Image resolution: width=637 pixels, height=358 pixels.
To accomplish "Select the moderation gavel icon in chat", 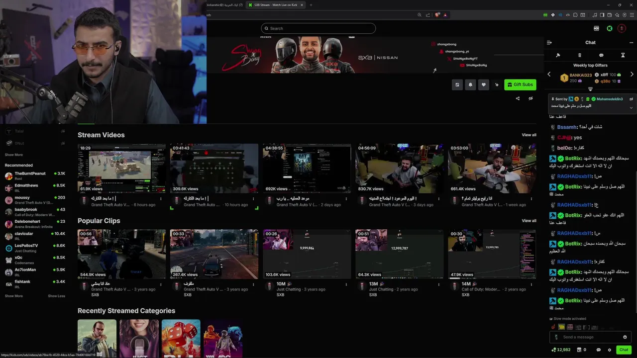I will (558, 55).
